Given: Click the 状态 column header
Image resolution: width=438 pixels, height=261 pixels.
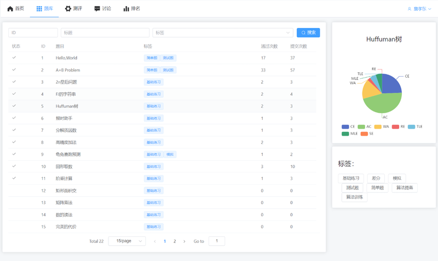Looking at the screenshot, I should point(16,46).
